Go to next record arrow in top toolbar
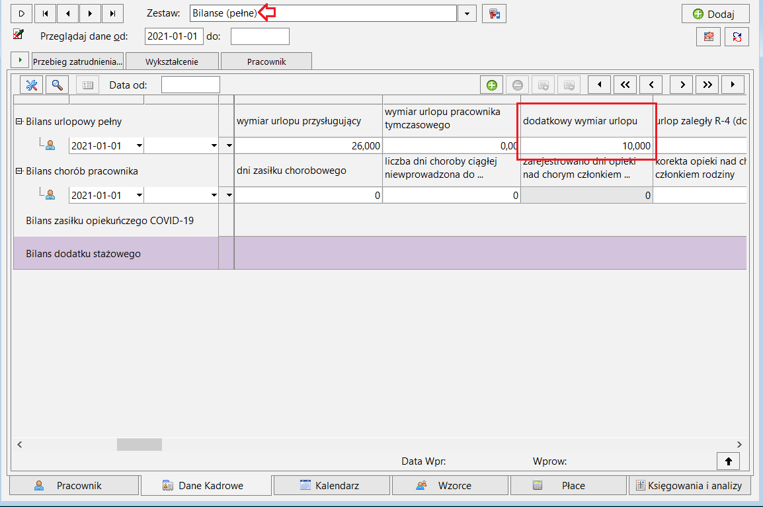Viewport: 763px width, 507px height. 90,14
